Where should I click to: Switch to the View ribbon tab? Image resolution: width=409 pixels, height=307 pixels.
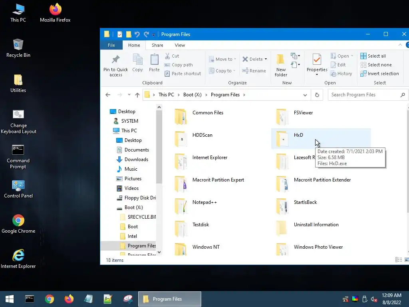tap(180, 45)
